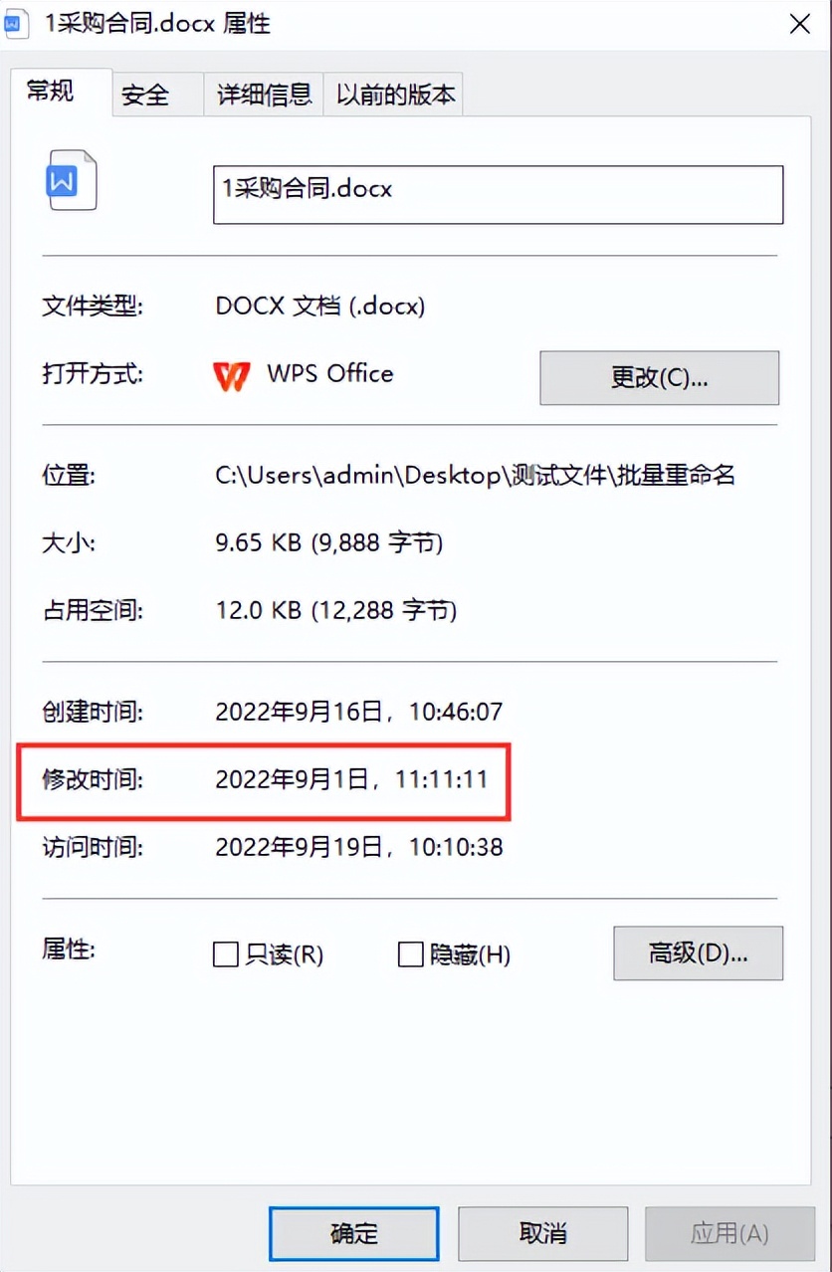The image size is (832, 1272).
Task: Click the 取消 button
Action: pos(542,1234)
